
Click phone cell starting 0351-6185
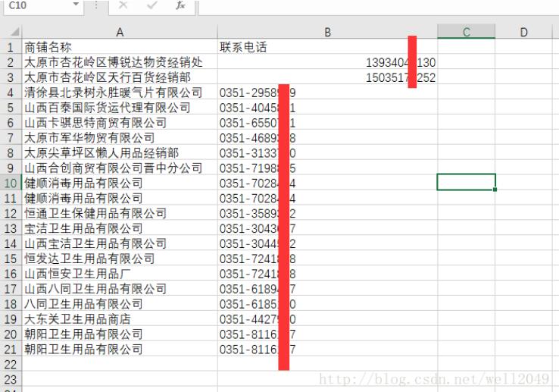tap(328, 304)
